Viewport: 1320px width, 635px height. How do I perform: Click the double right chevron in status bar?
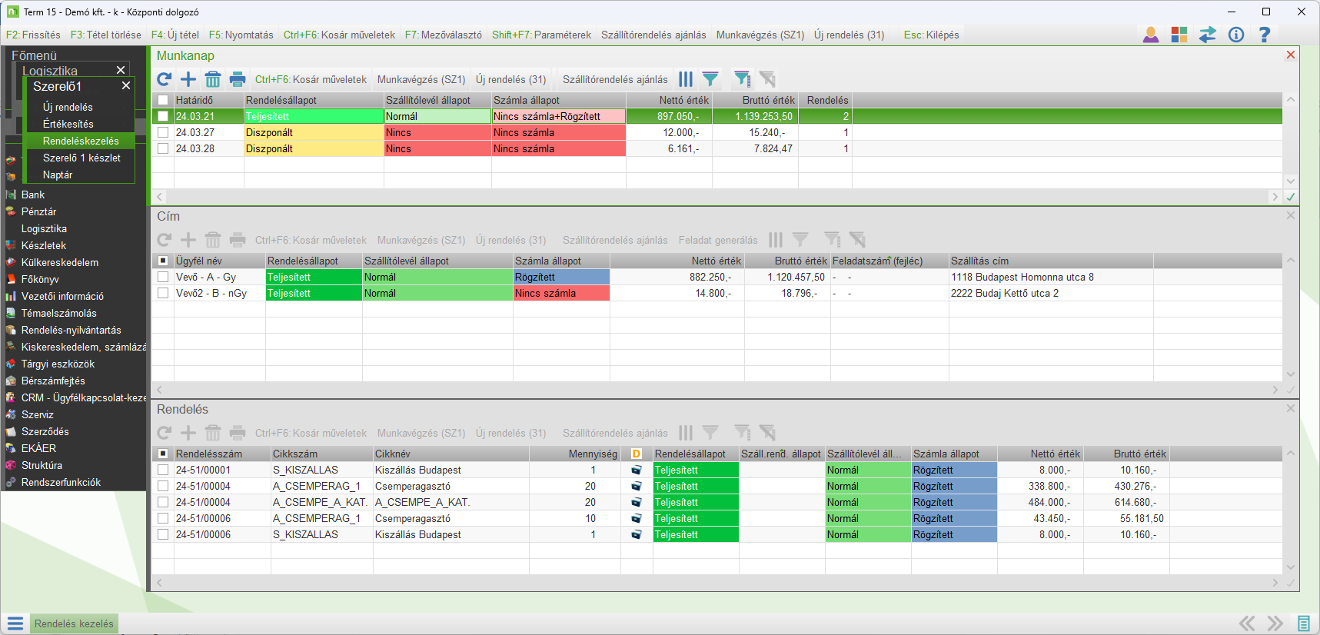1275,623
